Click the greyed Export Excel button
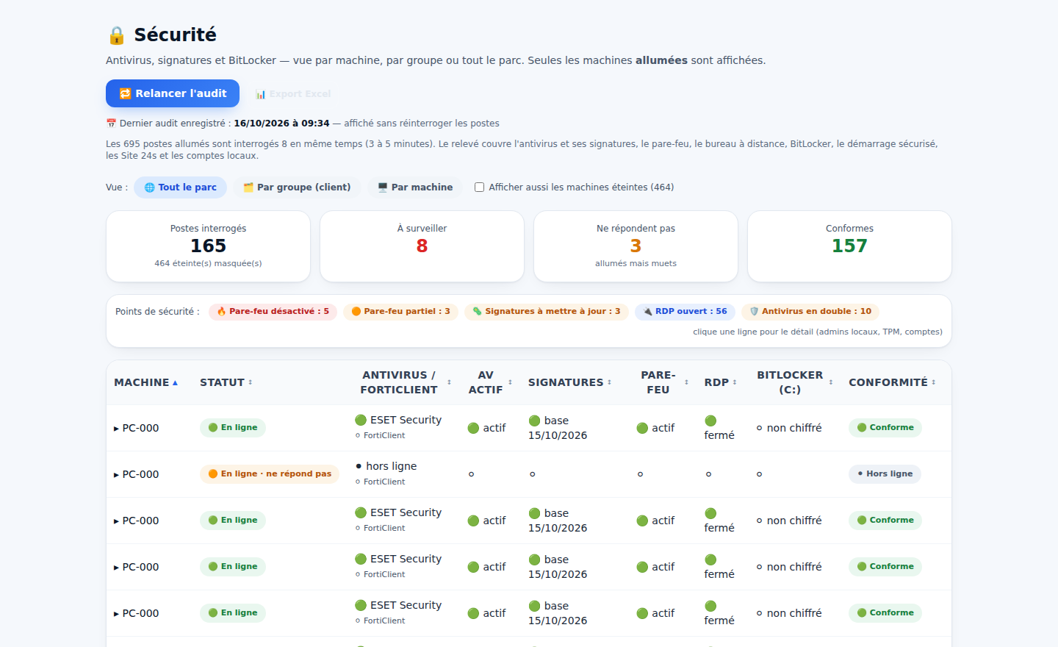The image size is (1058, 647). coord(293,94)
